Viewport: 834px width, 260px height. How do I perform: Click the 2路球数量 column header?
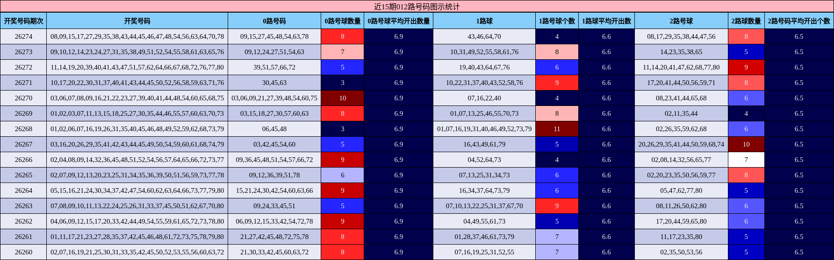tap(746, 21)
